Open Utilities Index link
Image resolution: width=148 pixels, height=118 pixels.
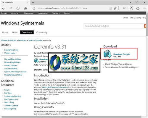coord(10,53)
